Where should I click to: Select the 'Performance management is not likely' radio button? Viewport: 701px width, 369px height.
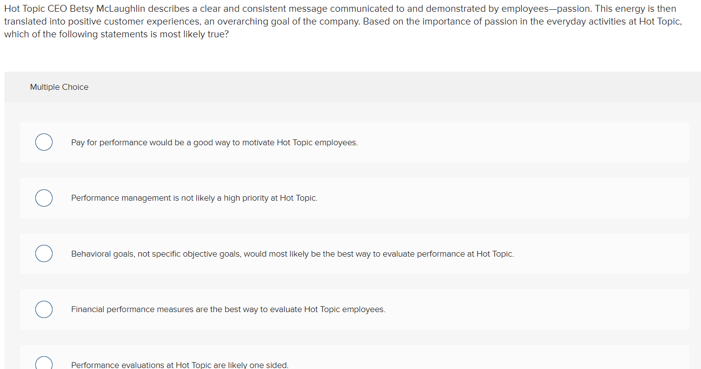coord(44,198)
